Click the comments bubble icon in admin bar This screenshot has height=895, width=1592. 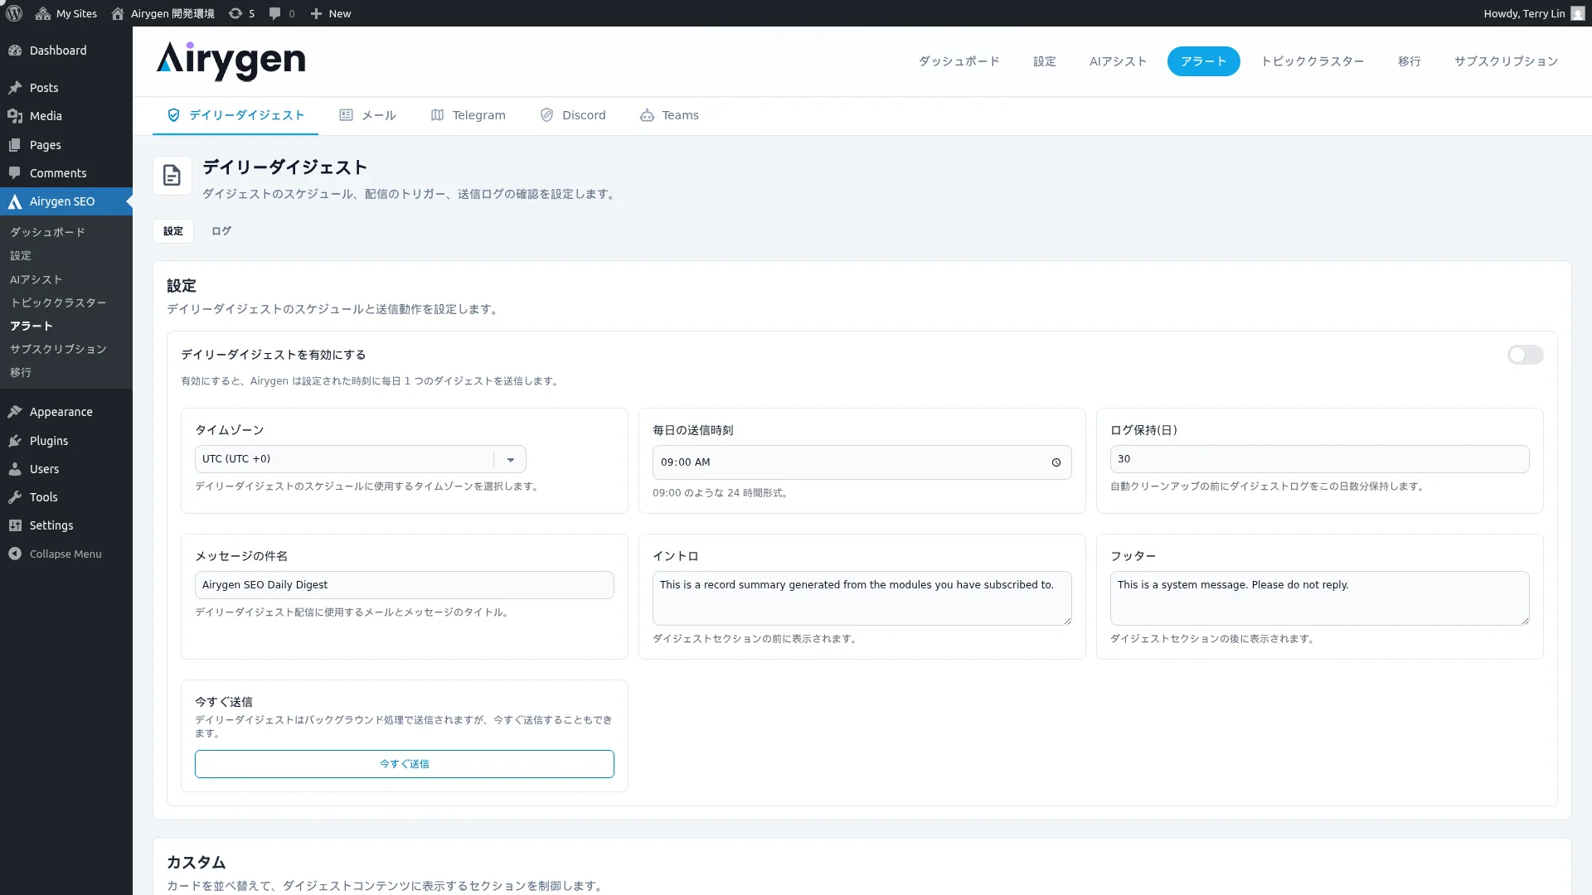(x=274, y=13)
